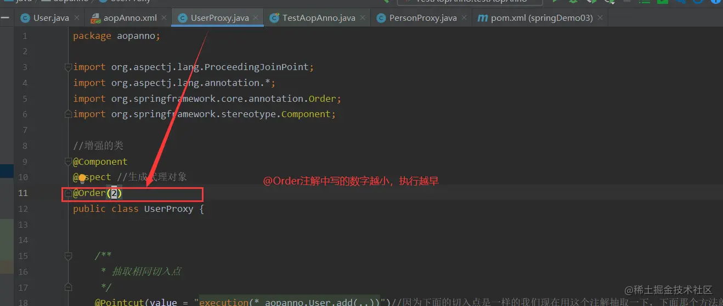This screenshot has height=306, width=723.
Task: Place cursor on the 2 inside @Order
Action: (x=114, y=193)
